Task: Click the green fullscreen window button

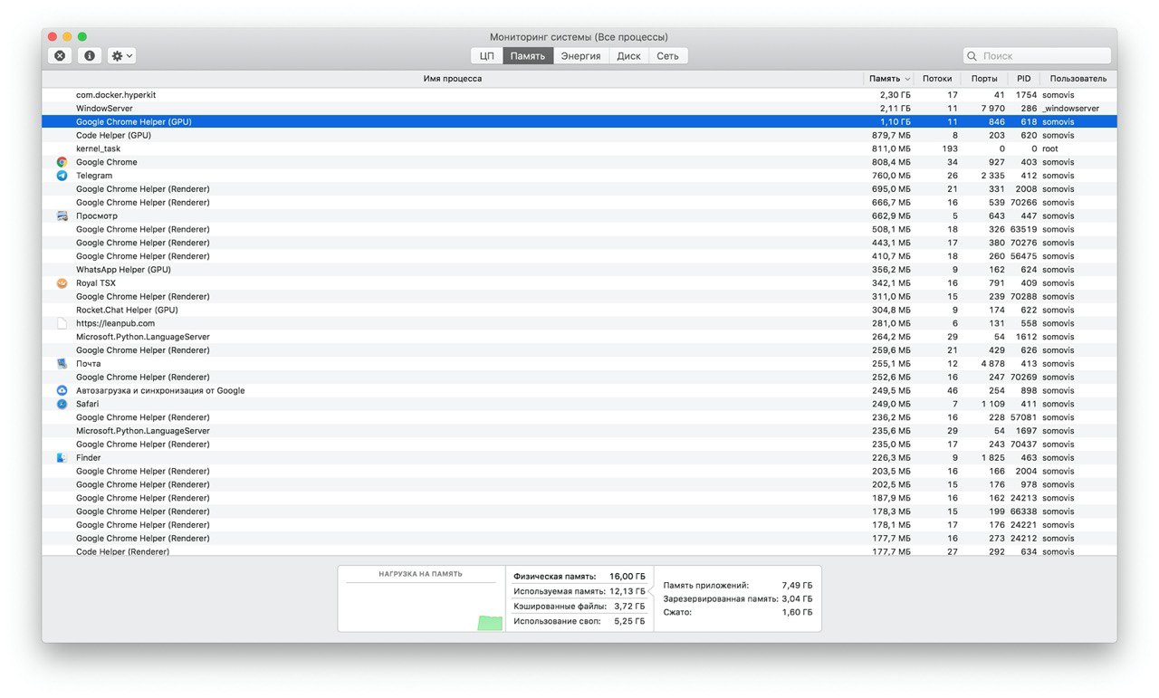Action: pyautogui.click(x=82, y=36)
